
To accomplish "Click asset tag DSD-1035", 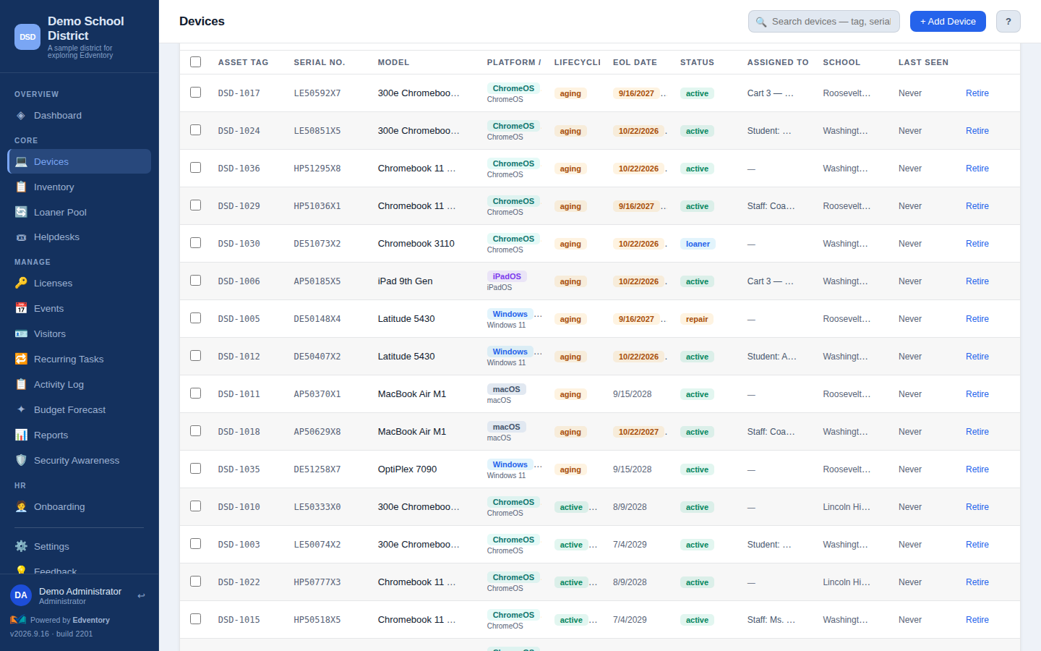I will coord(239,469).
